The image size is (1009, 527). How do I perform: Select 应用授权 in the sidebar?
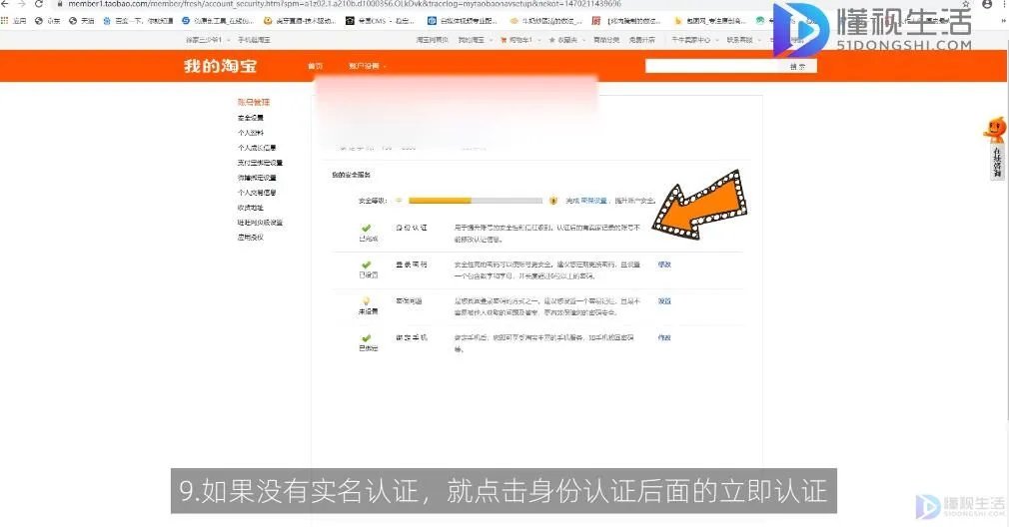(251, 238)
